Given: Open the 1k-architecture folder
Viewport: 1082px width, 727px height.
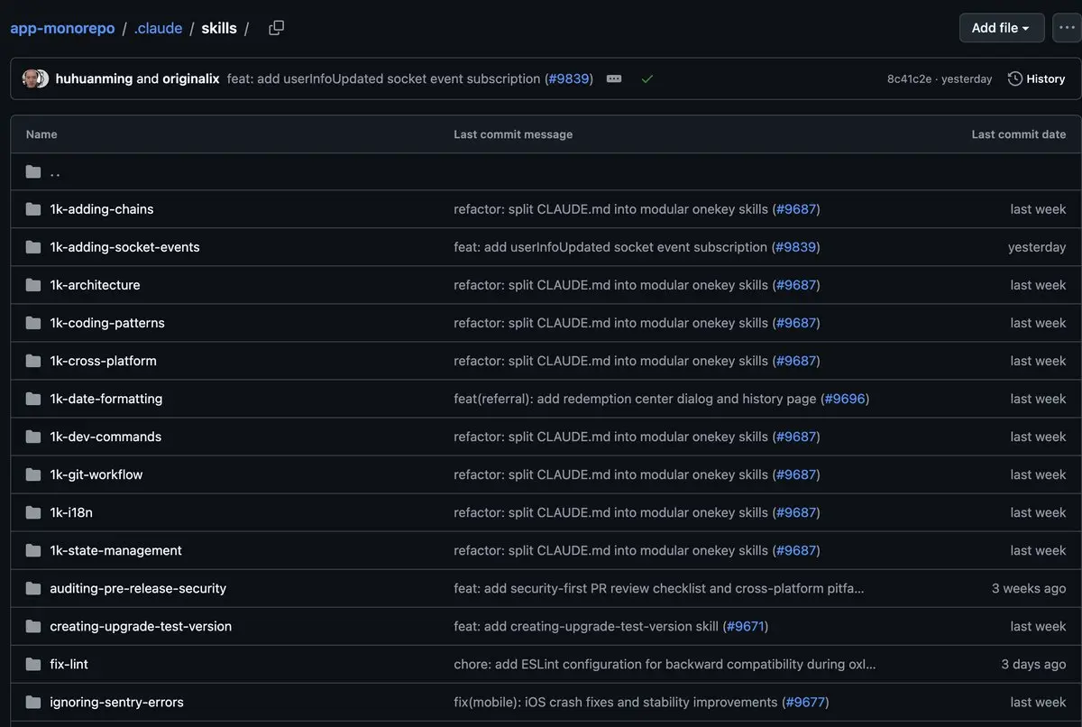Looking at the screenshot, I should [x=95, y=285].
